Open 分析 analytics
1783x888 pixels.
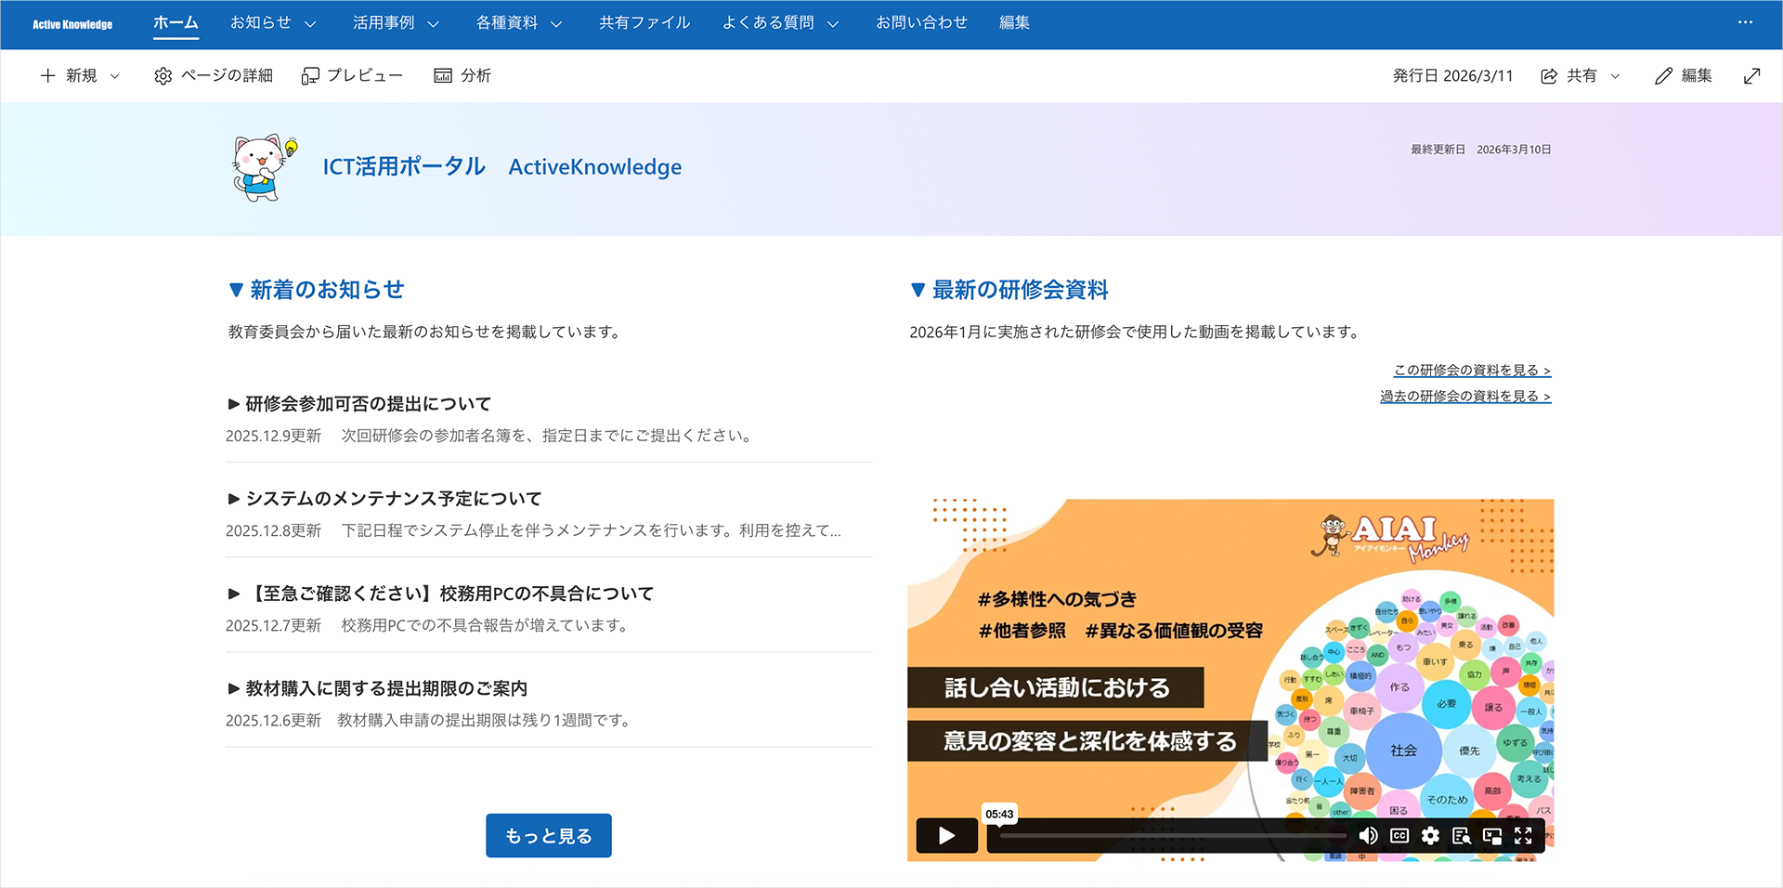[462, 76]
